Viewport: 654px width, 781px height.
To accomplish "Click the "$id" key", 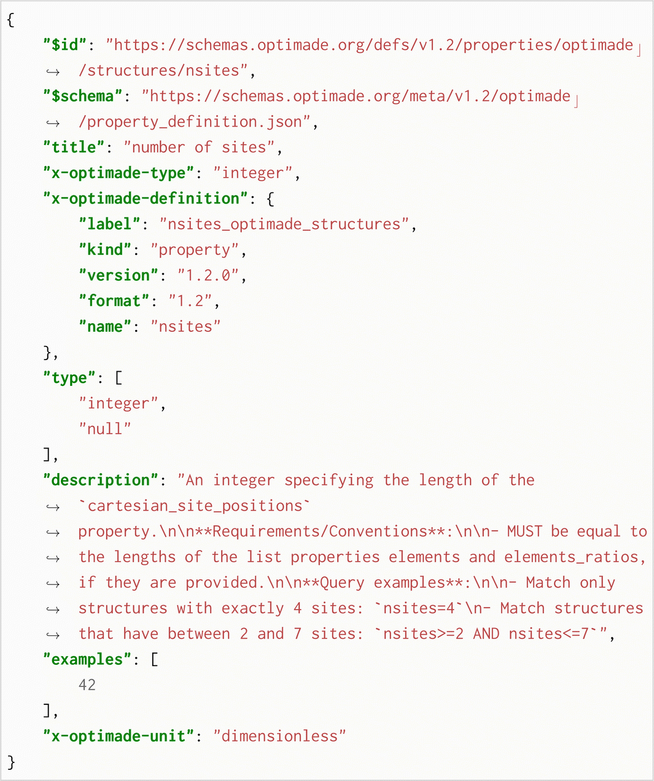I will pos(66,45).
